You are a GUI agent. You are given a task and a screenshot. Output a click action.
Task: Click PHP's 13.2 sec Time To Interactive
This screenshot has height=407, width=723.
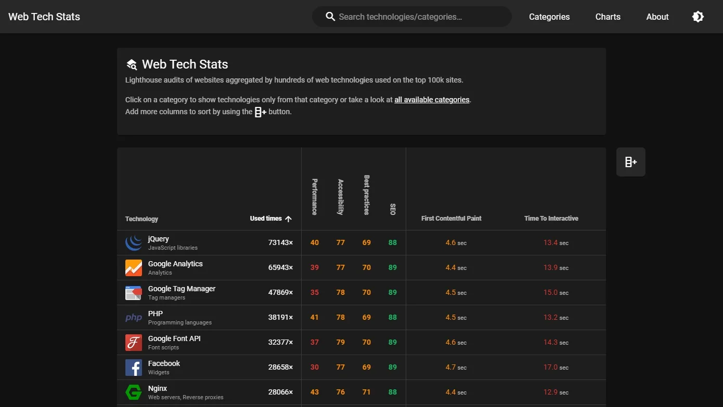[556, 317]
